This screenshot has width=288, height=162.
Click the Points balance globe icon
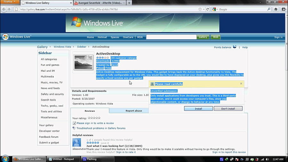[235, 47]
